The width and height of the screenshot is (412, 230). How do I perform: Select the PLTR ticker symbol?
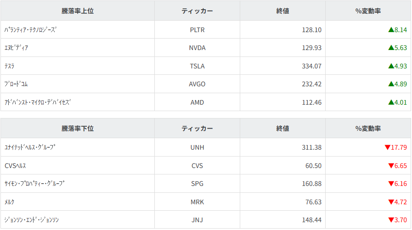[x=197, y=30]
